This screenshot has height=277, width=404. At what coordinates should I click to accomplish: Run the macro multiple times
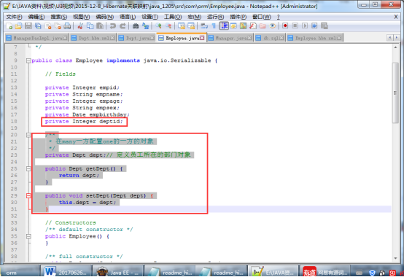click(x=314, y=26)
